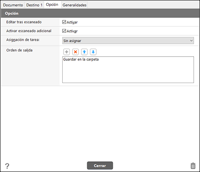Remove the selected item with the red X icon
This screenshot has width=200, height=172.
point(75,52)
